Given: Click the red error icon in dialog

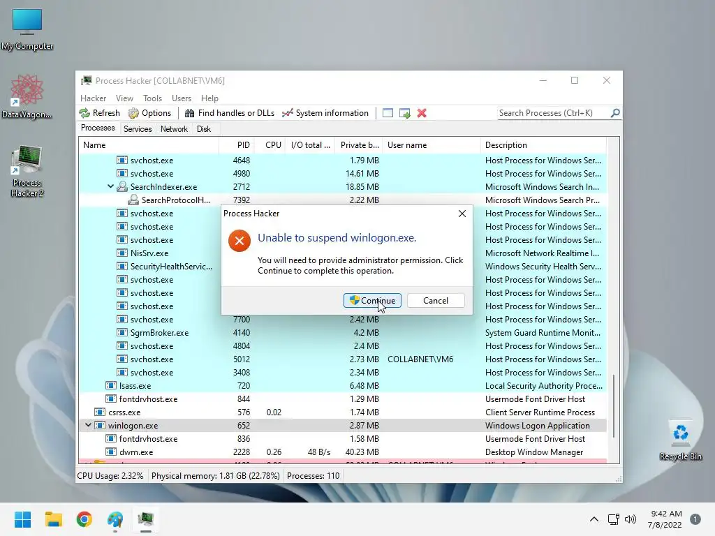Looking at the screenshot, I should tap(239, 241).
